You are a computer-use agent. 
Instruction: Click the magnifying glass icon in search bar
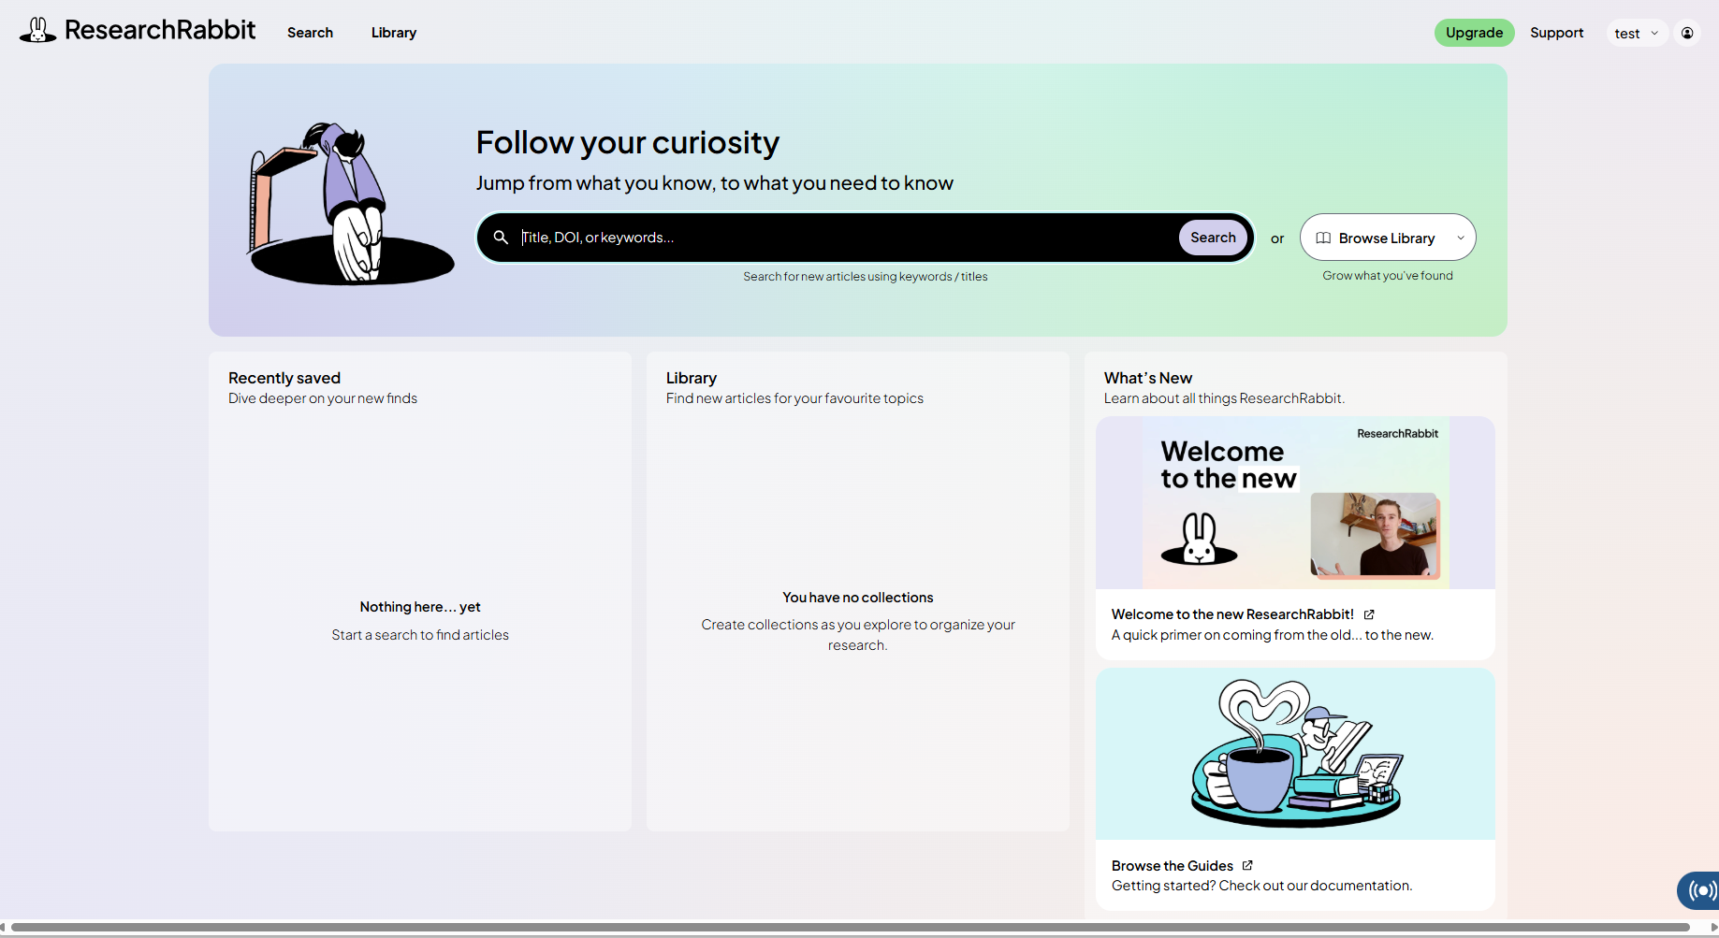coord(501,238)
